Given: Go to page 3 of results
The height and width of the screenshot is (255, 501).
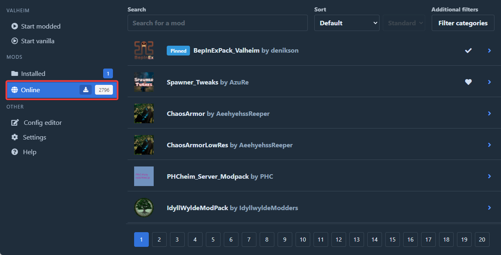Looking at the screenshot, I should pyautogui.click(x=177, y=239).
